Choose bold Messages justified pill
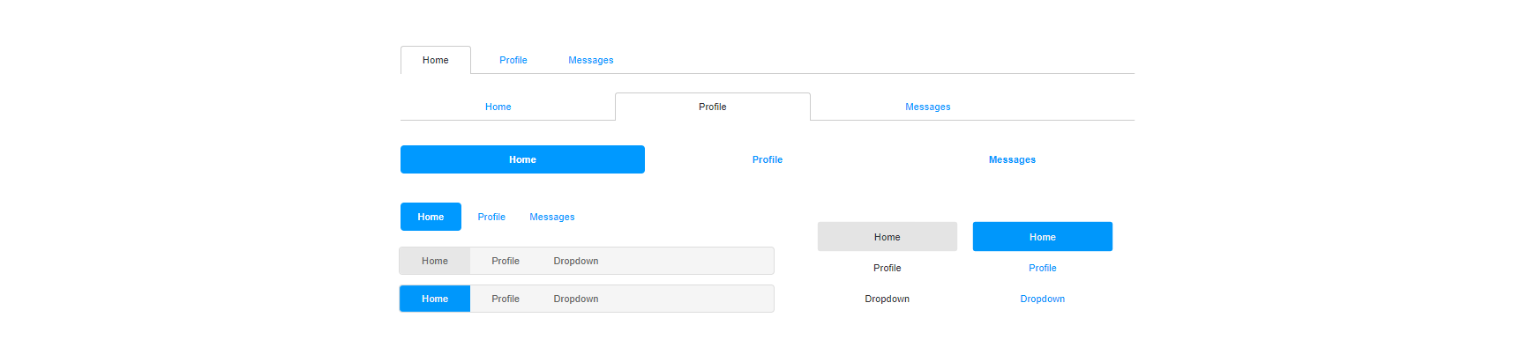This screenshot has width=1513, height=362. tap(1012, 159)
